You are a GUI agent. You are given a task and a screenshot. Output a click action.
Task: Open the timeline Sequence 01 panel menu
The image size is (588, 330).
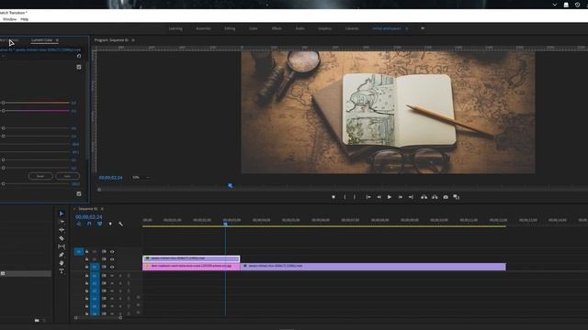(102, 209)
